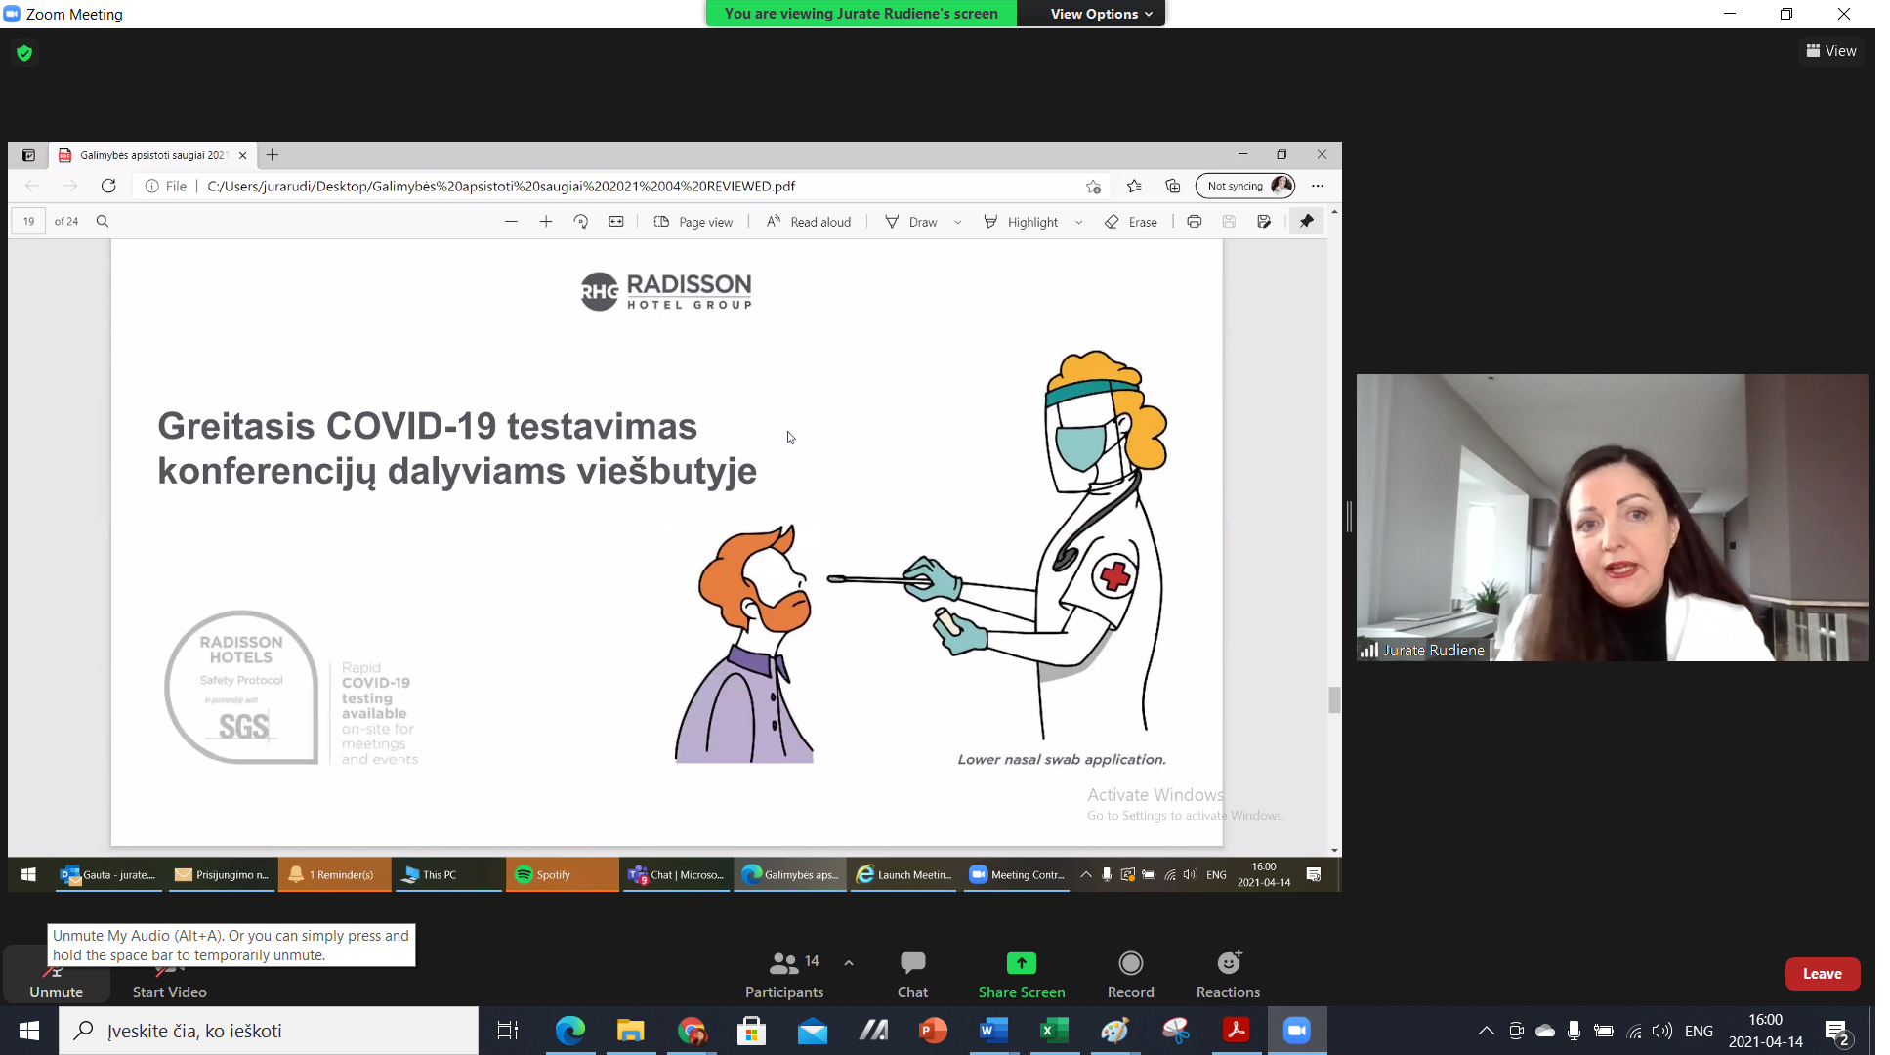This screenshot has width=1890, height=1055.
Task: Zoom out the PDF with minus icon
Action: (x=511, y=222)
